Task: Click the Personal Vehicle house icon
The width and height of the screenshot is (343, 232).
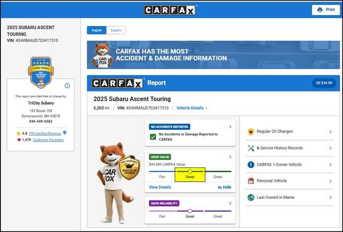Action: coord(251,181)
